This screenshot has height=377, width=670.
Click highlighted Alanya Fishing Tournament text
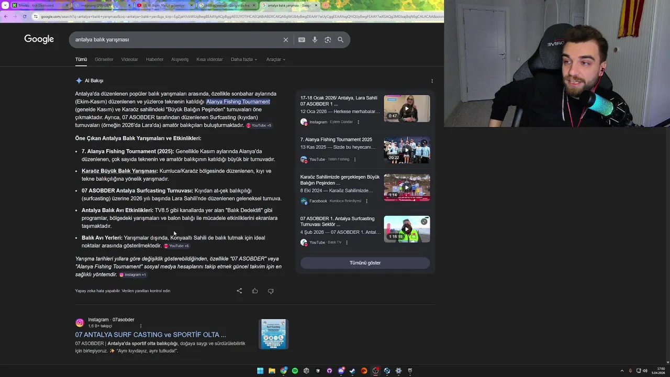pos(238,102)
